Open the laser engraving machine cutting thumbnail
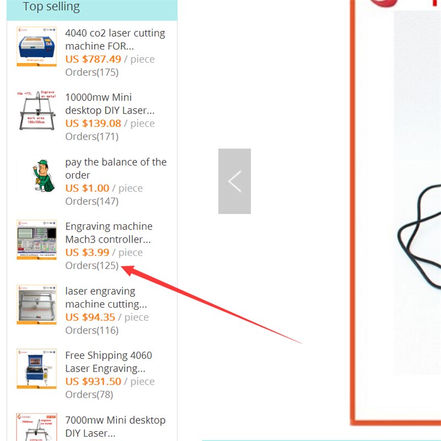 coord(36,304)
